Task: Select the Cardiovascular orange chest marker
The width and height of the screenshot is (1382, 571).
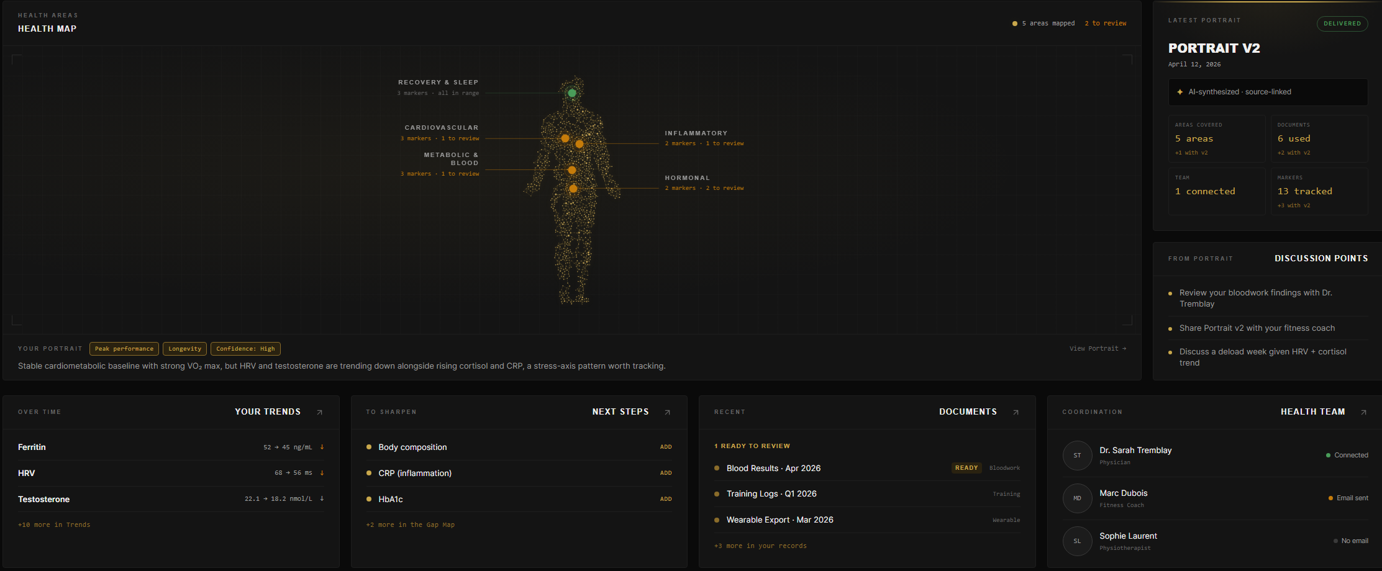Action: pos(565,138)
